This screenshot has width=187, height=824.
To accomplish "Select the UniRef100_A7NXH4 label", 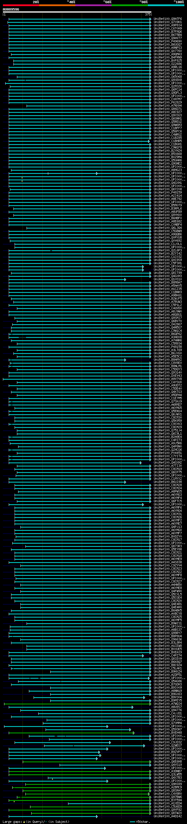I will 168,106.
